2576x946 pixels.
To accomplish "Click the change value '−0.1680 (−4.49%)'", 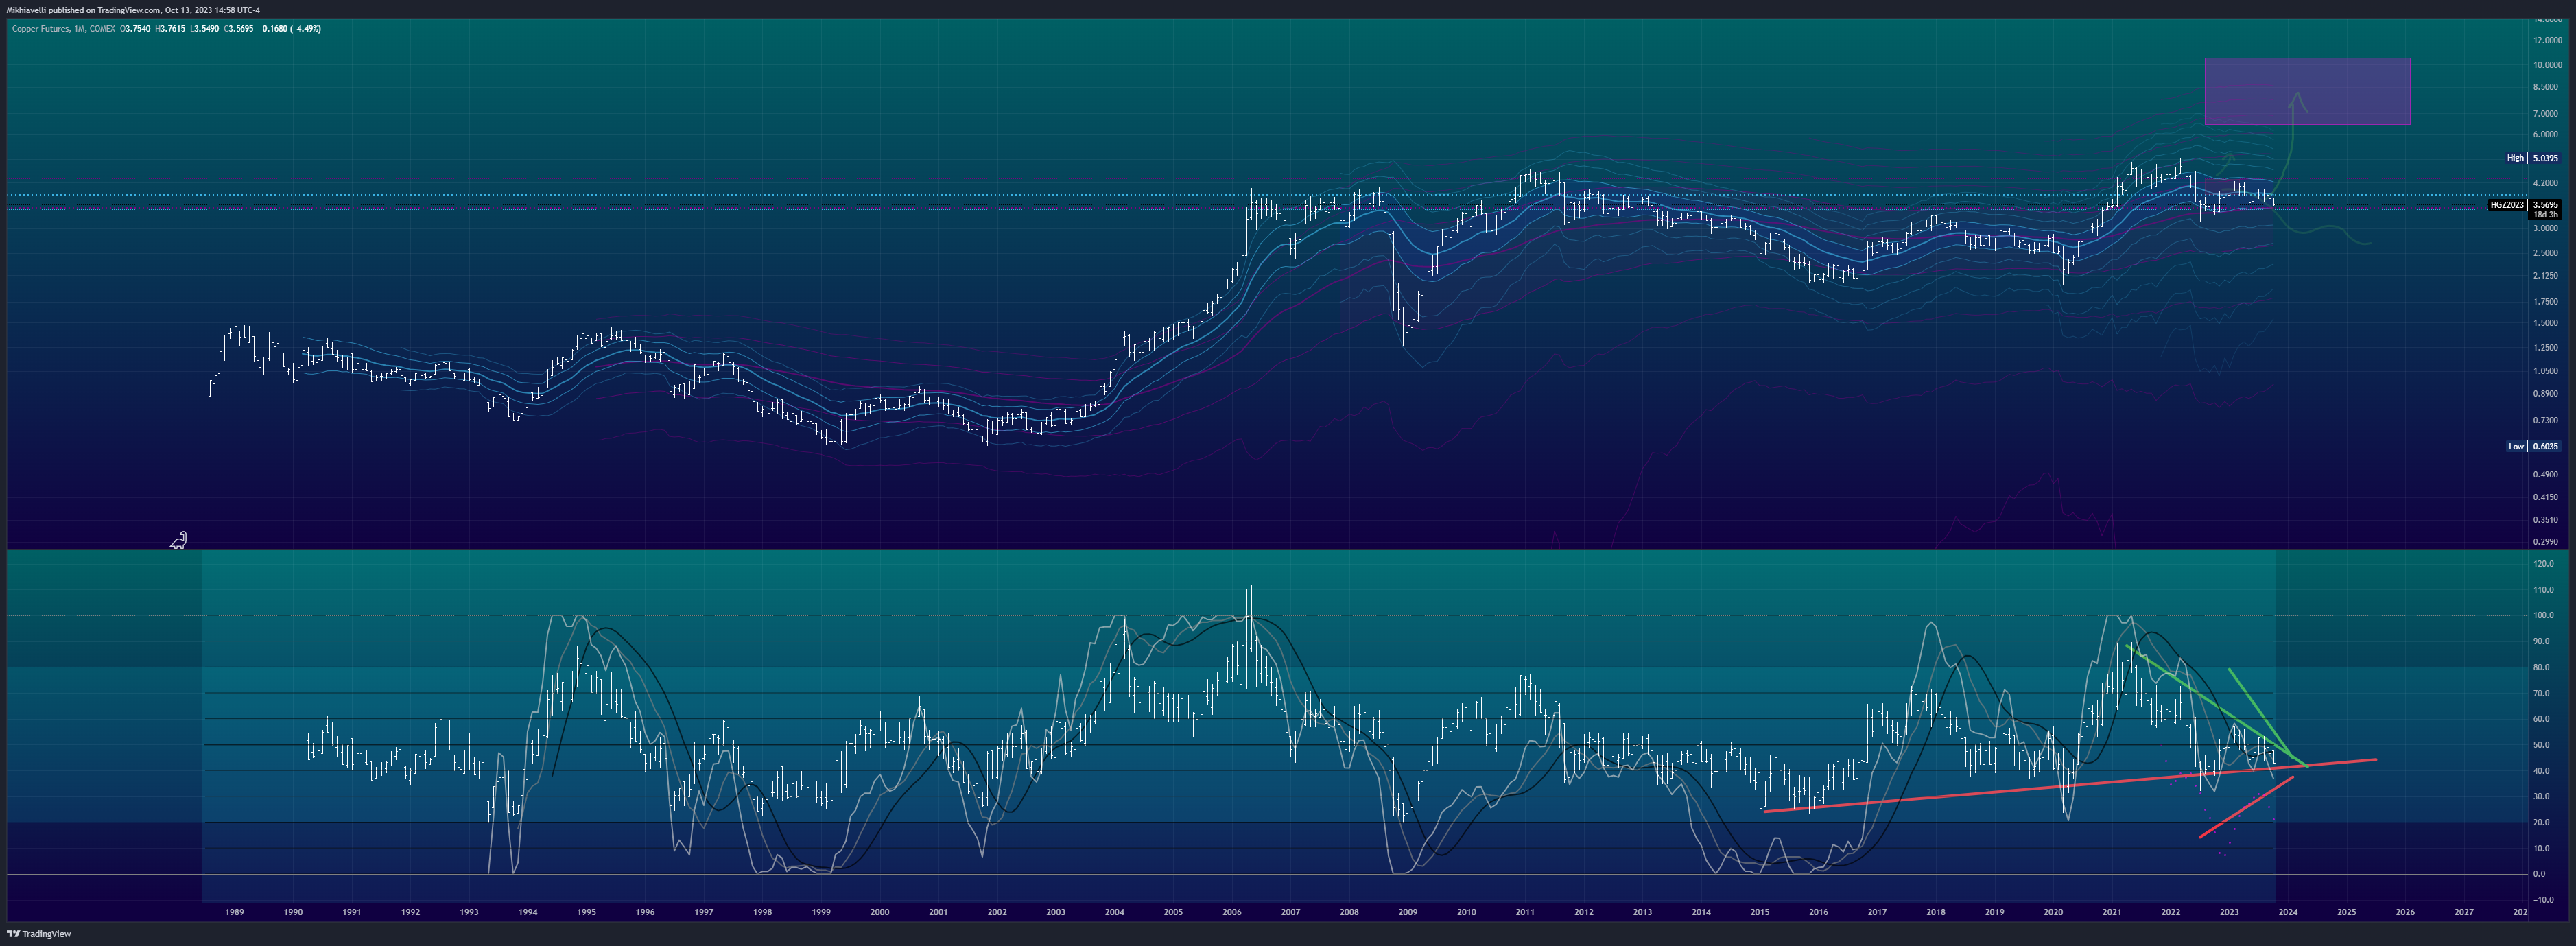I will click(x=290, y=29).
